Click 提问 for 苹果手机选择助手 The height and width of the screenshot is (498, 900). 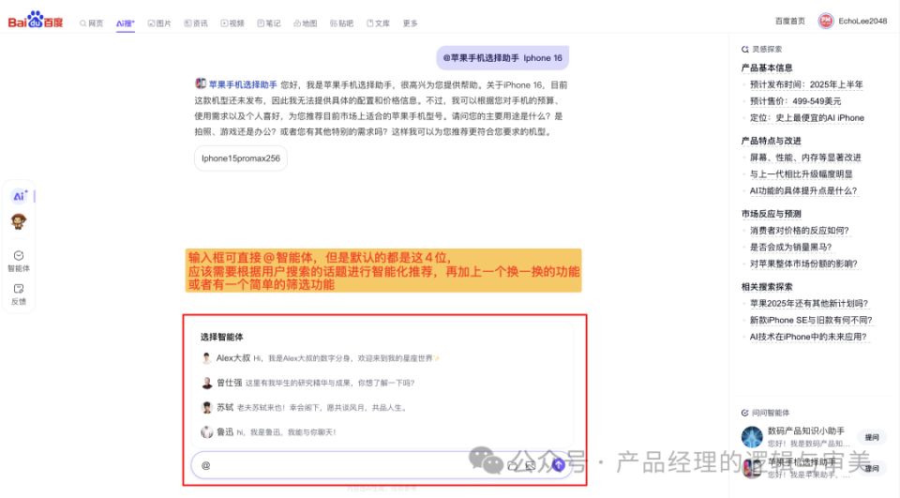(x=872, y=469)
